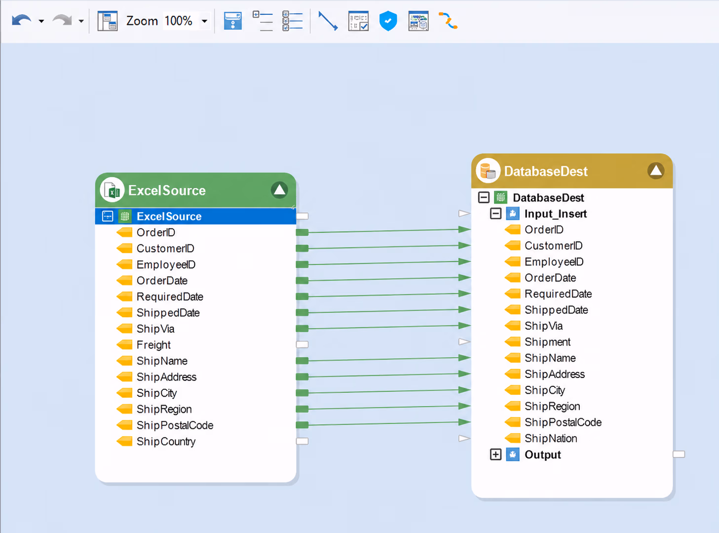This screenshot has height=533, width=719.
Task: Select the Shipment field in DatabaseDest
Action: click(x=547, y=342)
